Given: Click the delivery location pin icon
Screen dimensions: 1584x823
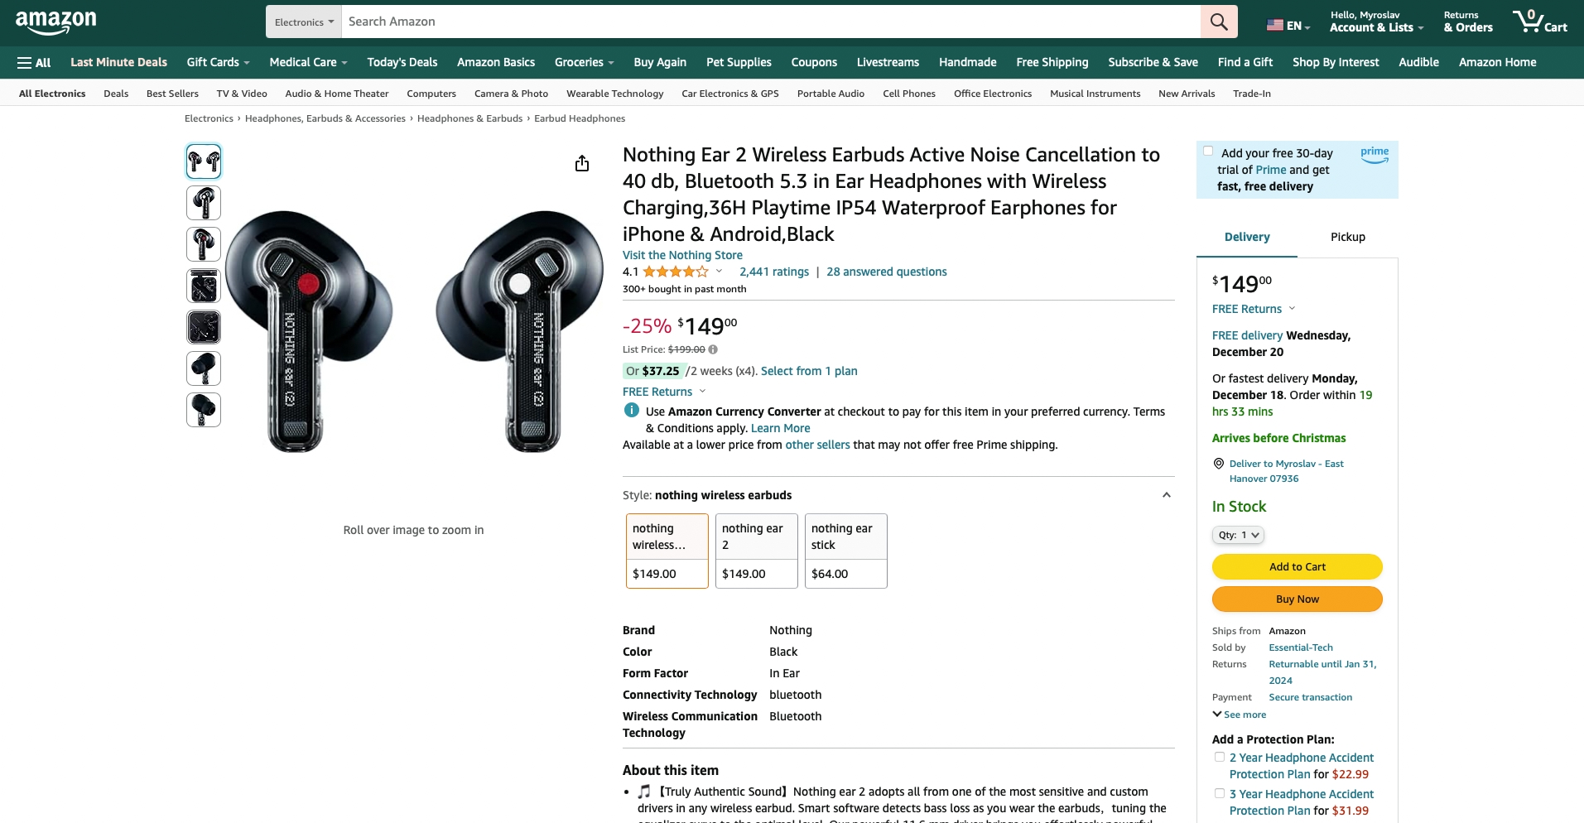Looking at the screenshot, I should [x=1218, y=464].
